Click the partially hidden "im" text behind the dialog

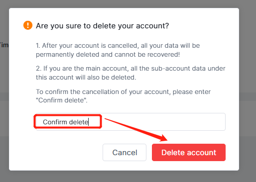(4, 45)
